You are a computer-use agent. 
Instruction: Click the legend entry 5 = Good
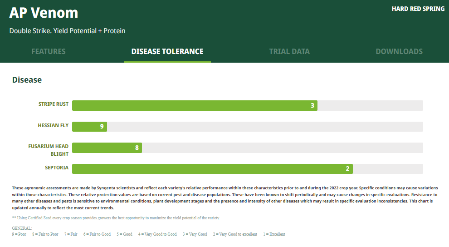[125, 234]
